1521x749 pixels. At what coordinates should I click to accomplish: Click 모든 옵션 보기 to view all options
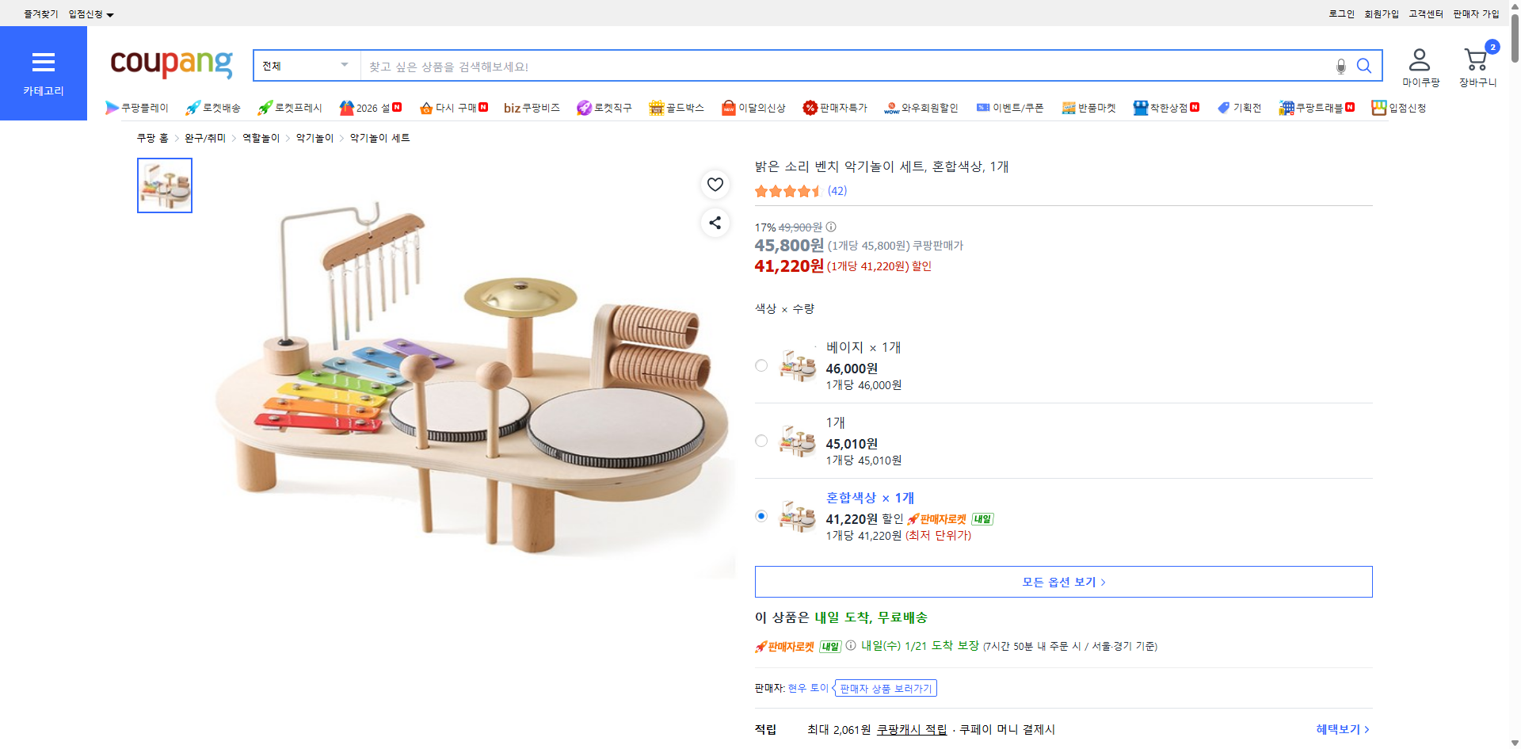1062,581
